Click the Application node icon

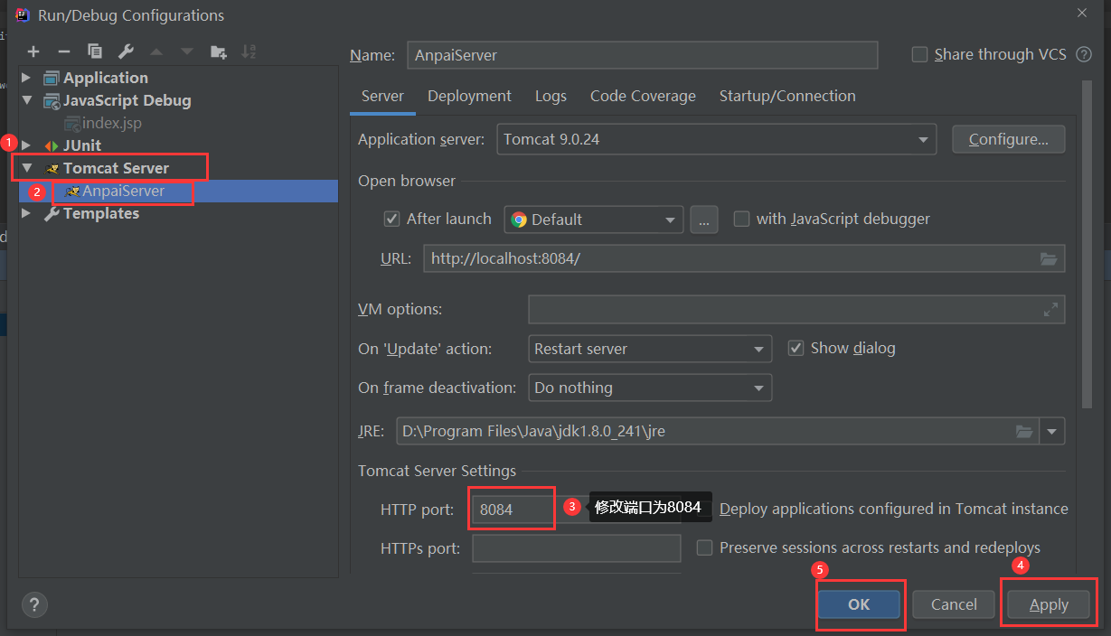[x=52, y=78]
